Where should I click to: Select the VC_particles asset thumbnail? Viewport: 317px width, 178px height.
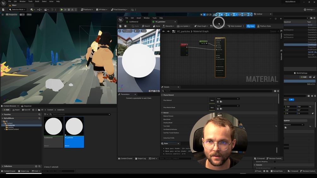click(74, 127)
